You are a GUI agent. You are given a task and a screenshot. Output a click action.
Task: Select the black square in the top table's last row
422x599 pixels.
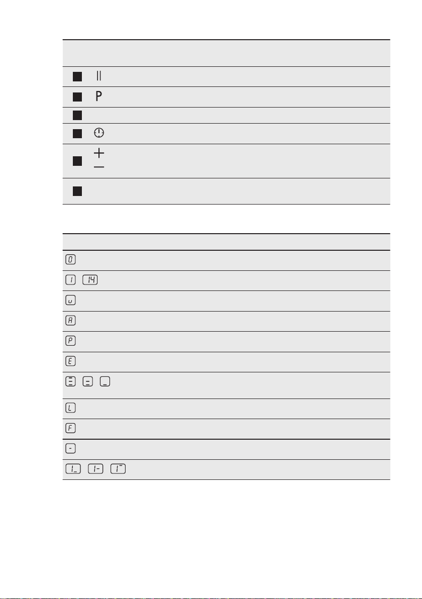pos(77,191)
